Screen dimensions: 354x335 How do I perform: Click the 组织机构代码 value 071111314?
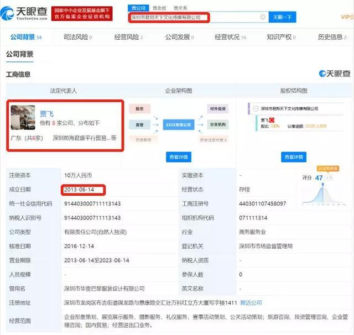253,218
